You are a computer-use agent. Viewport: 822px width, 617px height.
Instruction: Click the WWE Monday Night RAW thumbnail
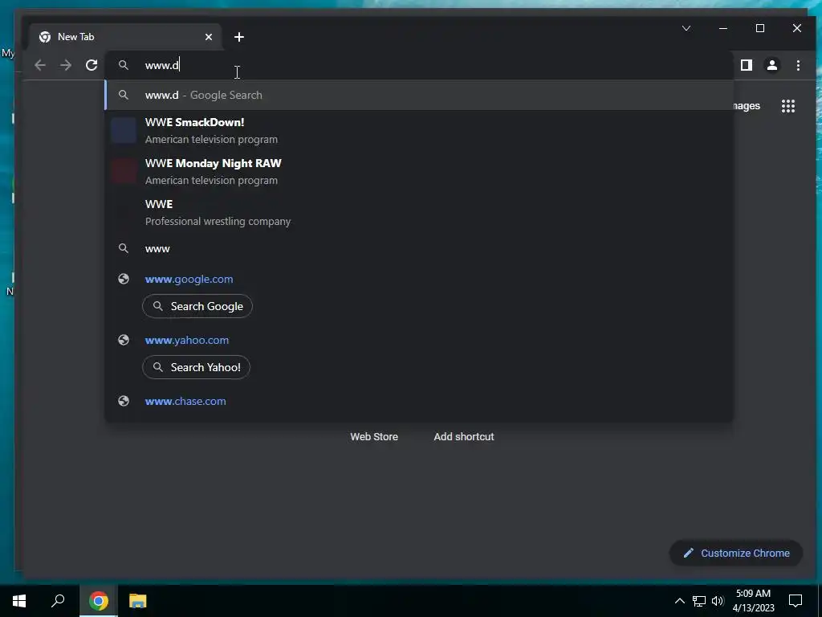pos(124,172)
